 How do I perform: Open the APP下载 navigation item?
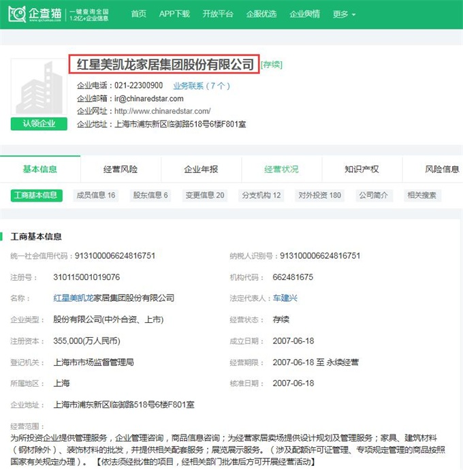click(174, 14)
